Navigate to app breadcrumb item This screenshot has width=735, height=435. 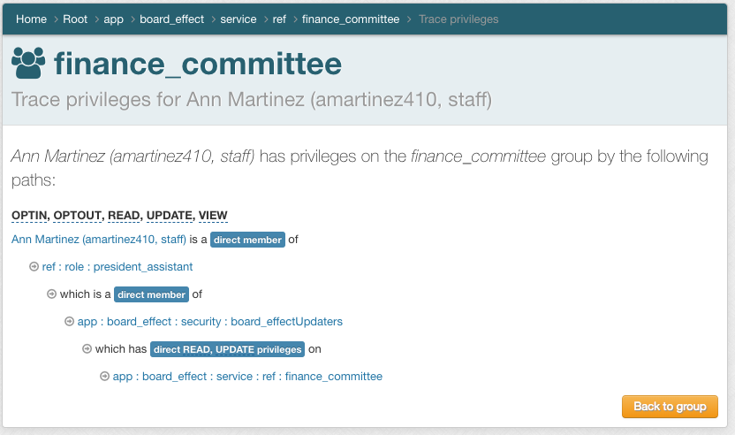pyautogui.click(x=113, y=19)
